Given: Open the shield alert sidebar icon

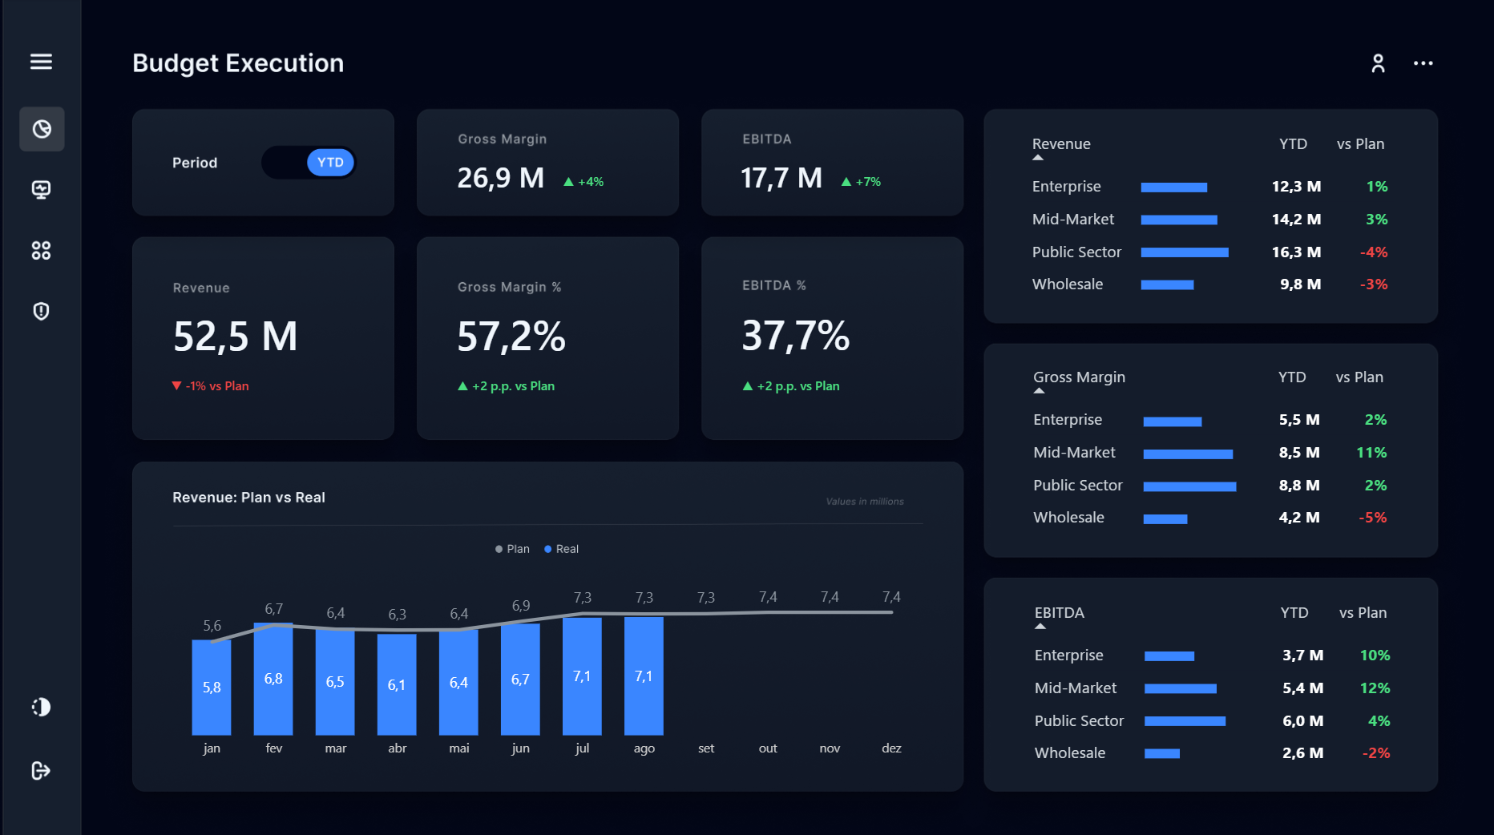Looking at the screenshot, I should (x=41, y=311).
